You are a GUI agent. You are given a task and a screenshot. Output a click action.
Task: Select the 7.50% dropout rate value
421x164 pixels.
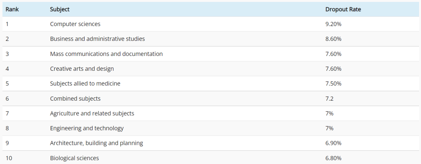333,84
